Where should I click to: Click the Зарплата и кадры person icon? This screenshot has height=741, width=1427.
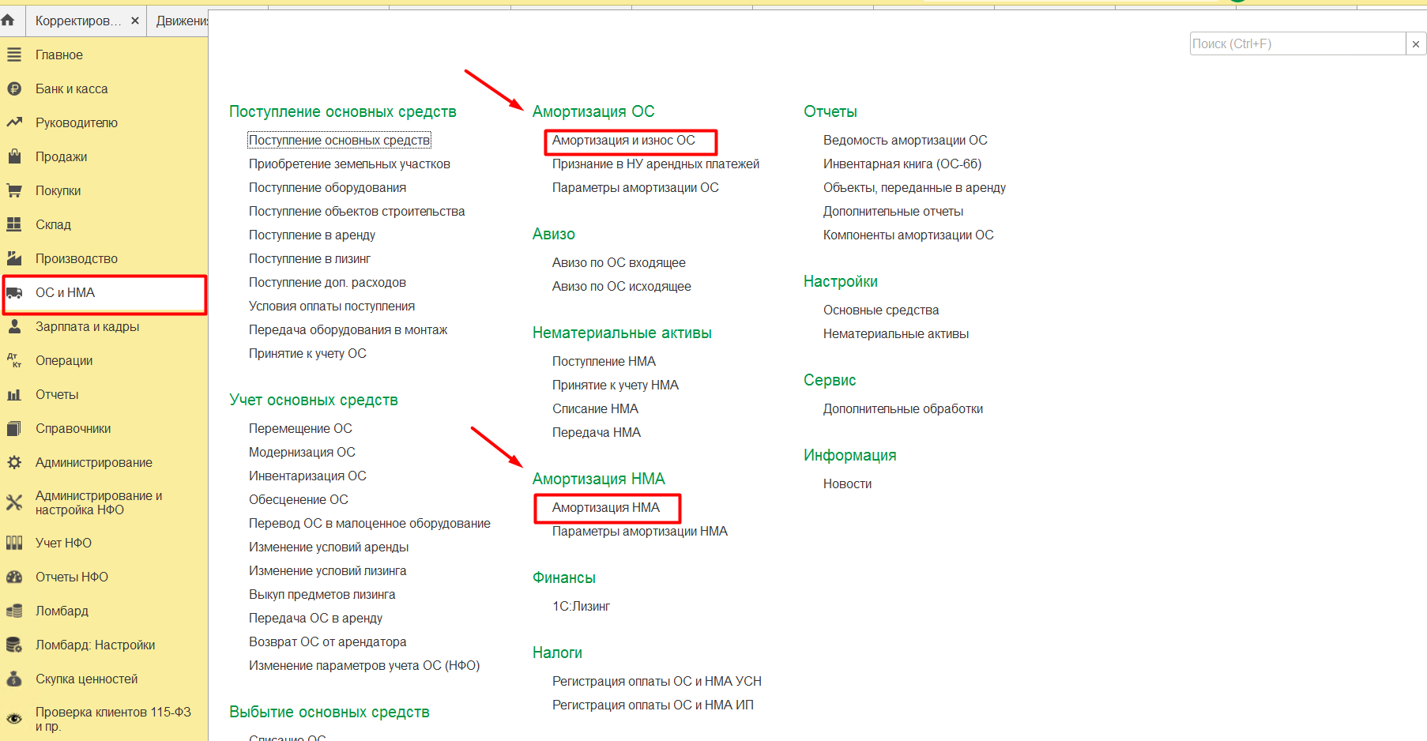(x=14, y=326)
